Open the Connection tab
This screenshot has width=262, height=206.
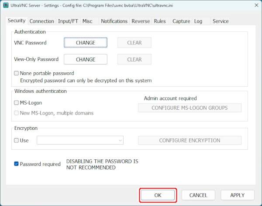[x=42, y=21]
